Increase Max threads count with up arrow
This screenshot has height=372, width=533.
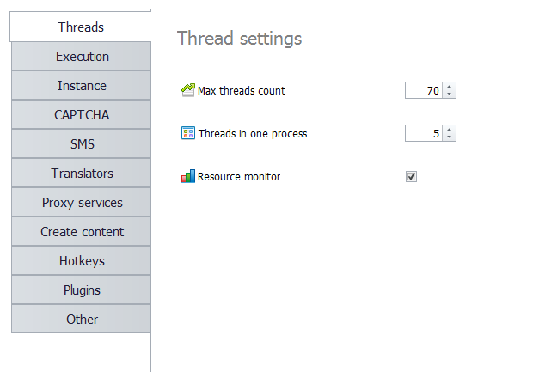[x=450, y=87]
